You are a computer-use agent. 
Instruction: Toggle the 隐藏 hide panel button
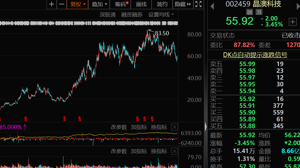click(183, 4)
